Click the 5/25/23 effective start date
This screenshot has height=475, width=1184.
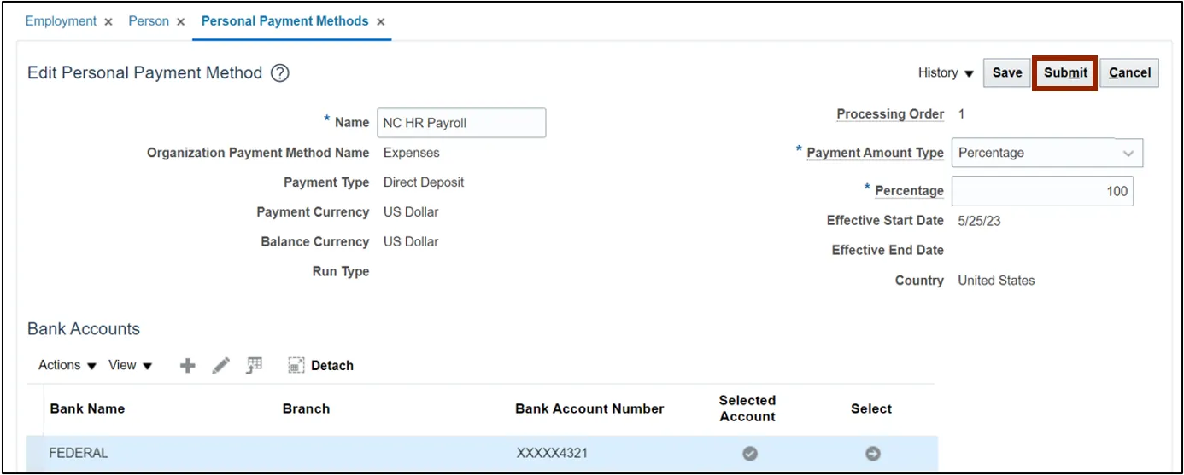click(979, 221)
